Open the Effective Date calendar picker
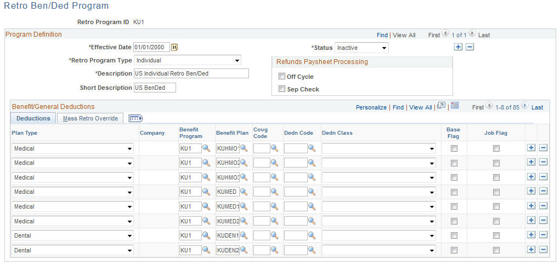Viewport: 560px width, 265px height. (174, 47)
